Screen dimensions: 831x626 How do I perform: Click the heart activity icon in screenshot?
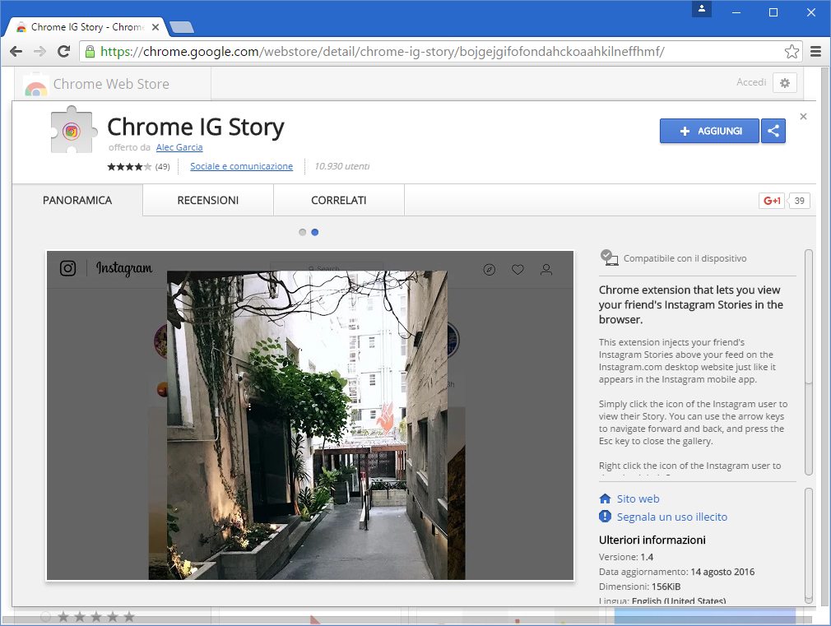click(x=518, y=270)
